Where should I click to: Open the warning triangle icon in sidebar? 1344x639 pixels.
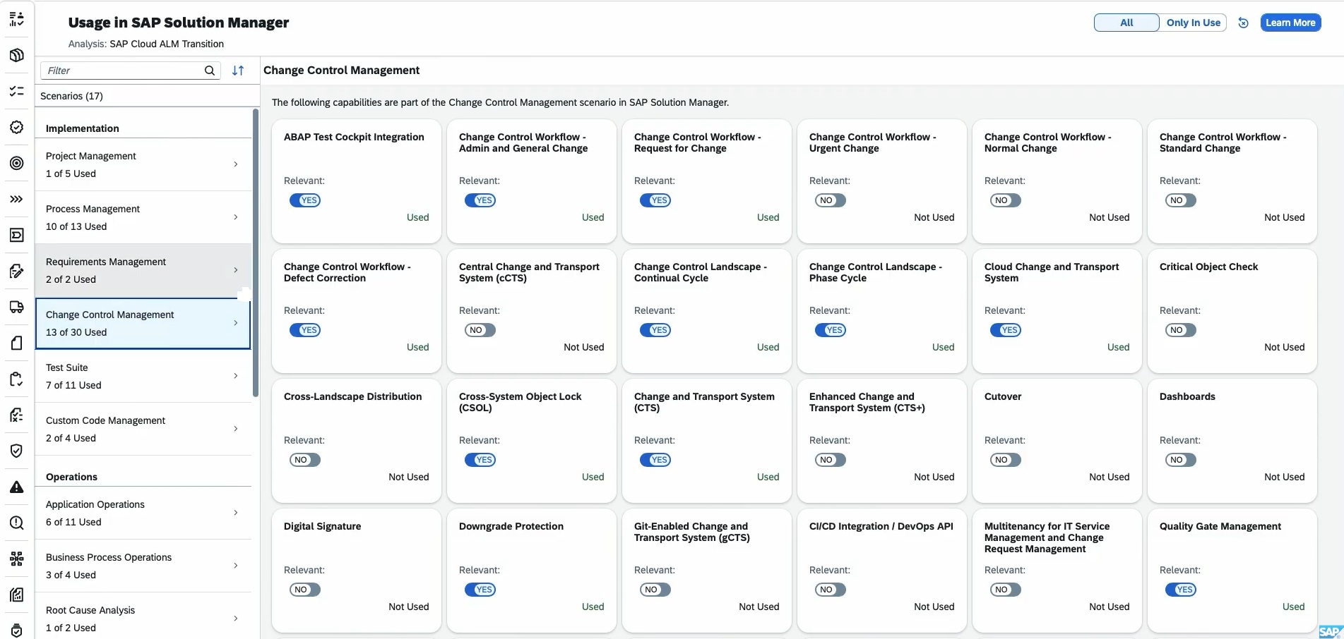click(x=17, y=487)
